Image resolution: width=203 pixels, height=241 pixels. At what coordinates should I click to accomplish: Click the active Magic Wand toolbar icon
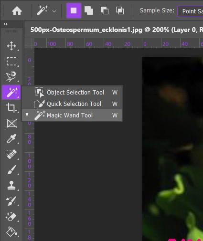pos(11,92)
